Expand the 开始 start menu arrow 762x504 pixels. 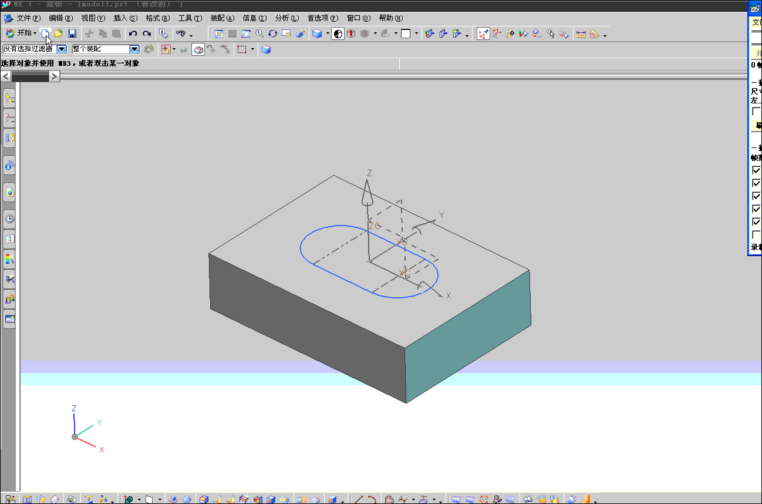[x=35, y=33]
